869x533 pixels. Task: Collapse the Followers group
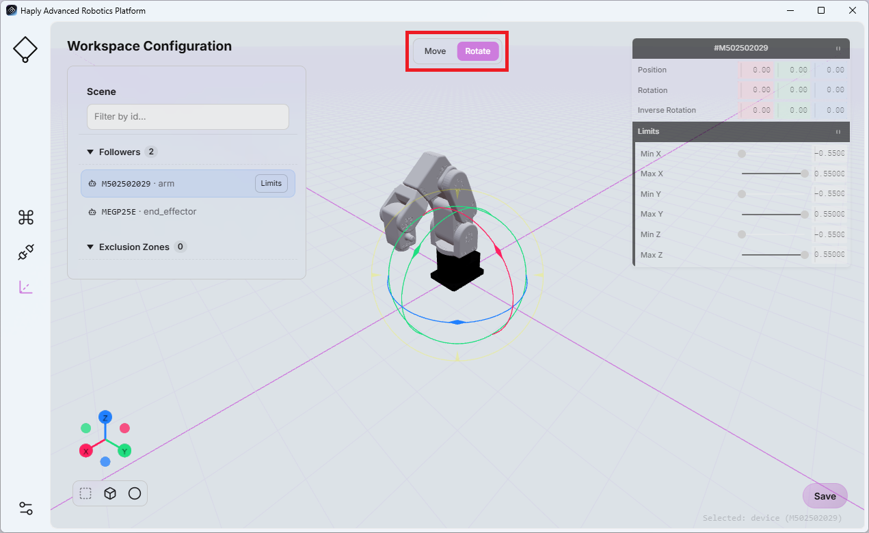(x=90, y=152)
